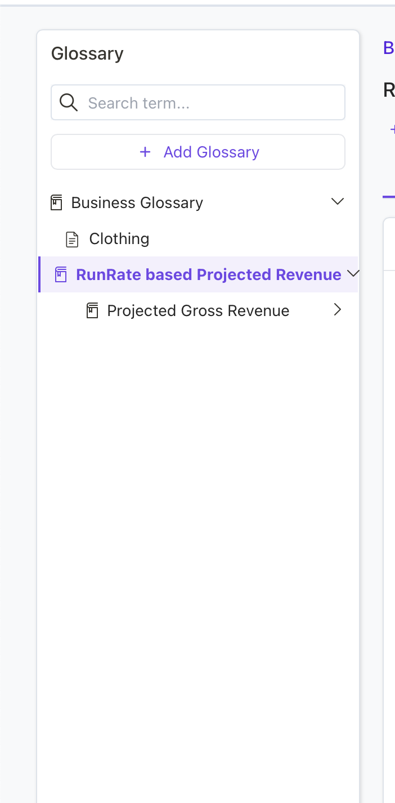Click the Clothing document icon
Screen dimensions: 395x803
click(73, 240)
